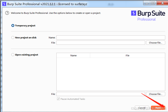Sort projects by the File column
The image size is (168, 112).
tap(127, 56)
